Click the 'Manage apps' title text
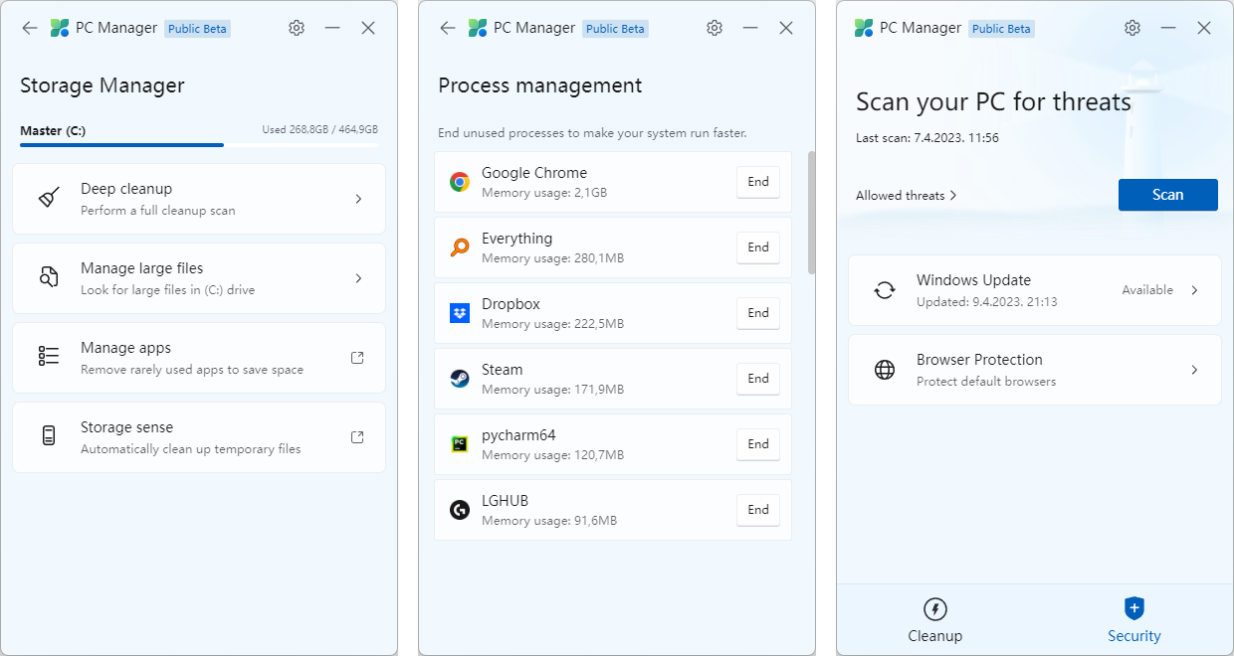This screenshot has width=1234, height=656. [125, 348]
